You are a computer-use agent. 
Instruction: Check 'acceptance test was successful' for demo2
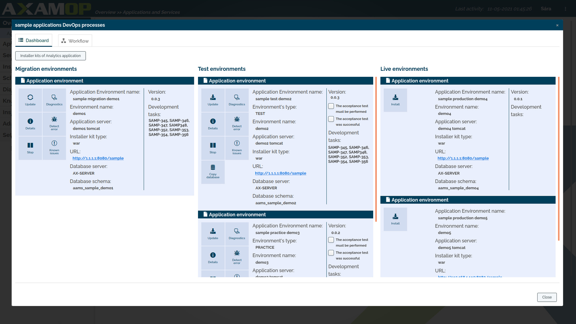tap(331, 119)
